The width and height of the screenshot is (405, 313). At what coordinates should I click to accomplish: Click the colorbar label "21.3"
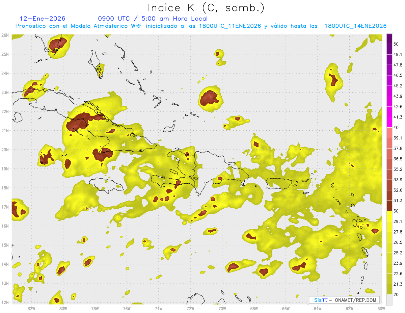tap(398, 284)
